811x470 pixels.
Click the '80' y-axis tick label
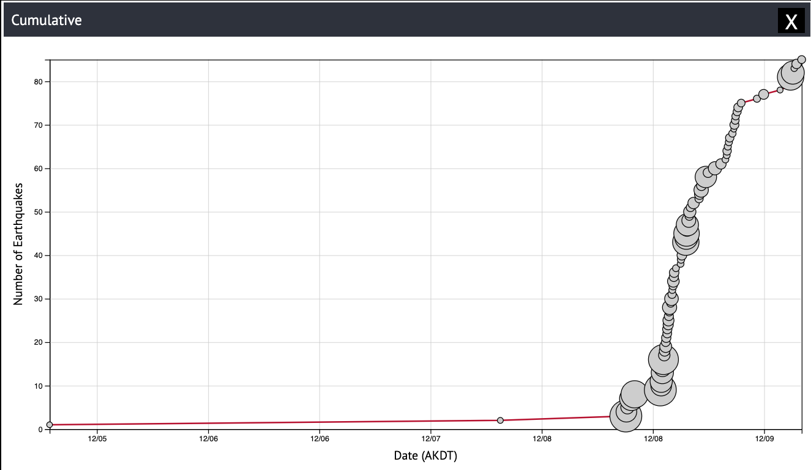point(38,82)
